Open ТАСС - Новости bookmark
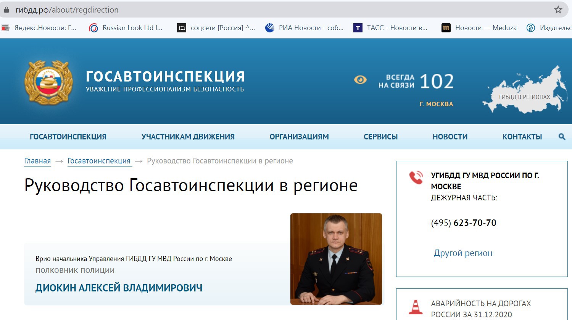The width and height of the screenshot is (572, 320). (x=390, y=28)
